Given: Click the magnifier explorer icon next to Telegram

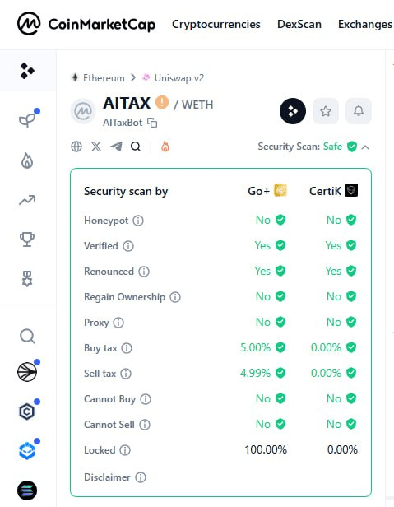Looking at the screenshot, I should pyautogui.click(x=136, y=147).
